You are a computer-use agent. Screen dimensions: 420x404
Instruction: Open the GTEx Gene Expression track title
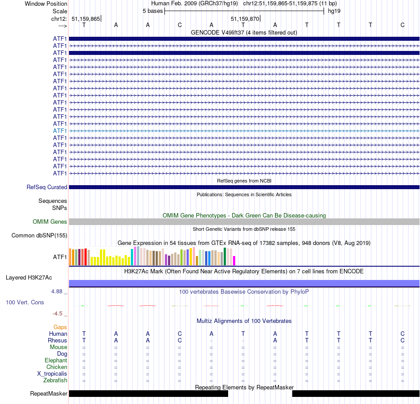[244, 243]
